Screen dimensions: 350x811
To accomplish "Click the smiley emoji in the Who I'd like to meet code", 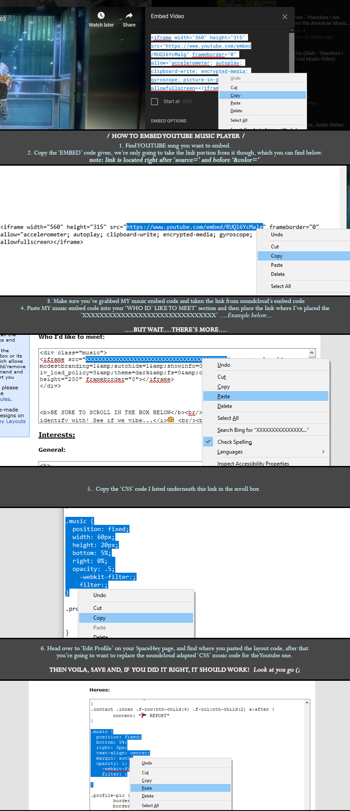I will [171, 419].
